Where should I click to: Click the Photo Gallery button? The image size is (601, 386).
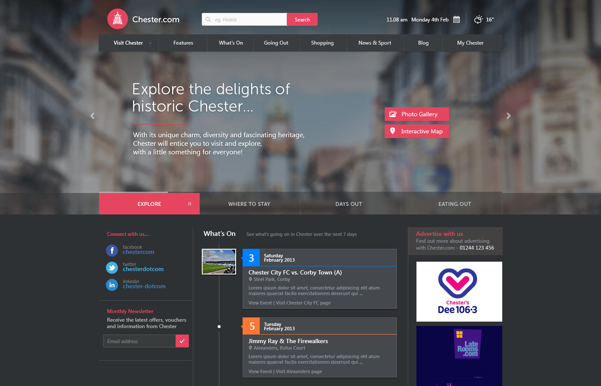coord(417,114)
